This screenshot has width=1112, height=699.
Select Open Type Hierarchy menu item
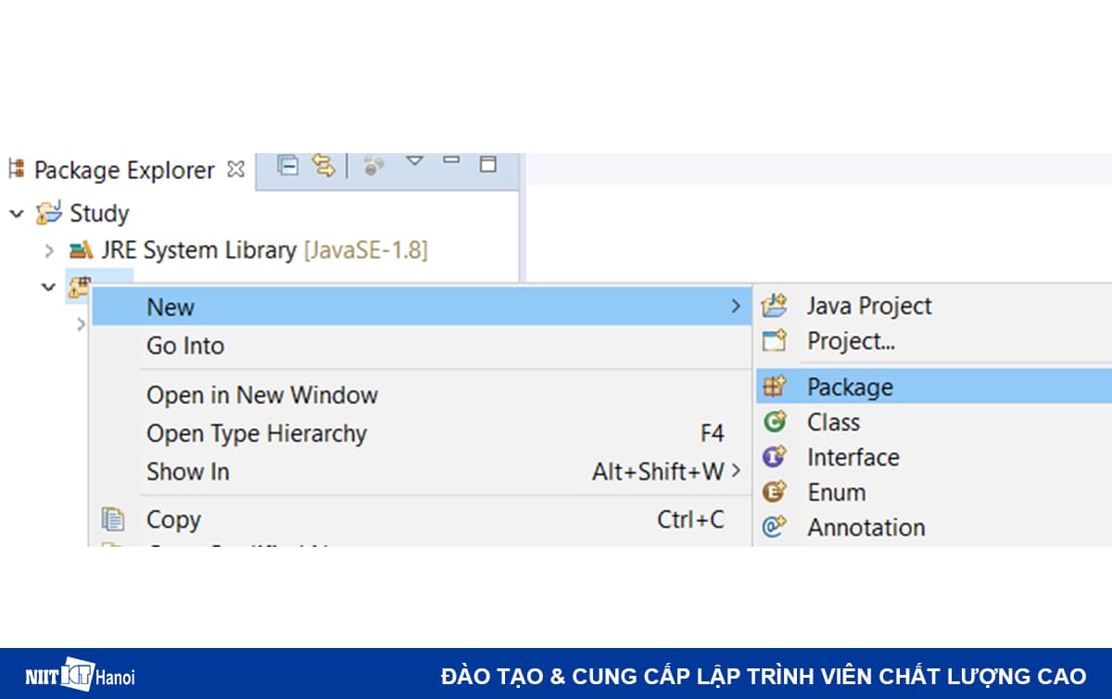pyautogui.click(x=257, y=434)
